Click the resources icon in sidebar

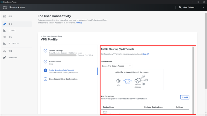pos(4,30)
